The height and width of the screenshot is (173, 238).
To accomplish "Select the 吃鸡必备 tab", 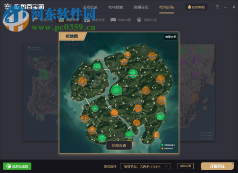I will [x=167, y=7].
